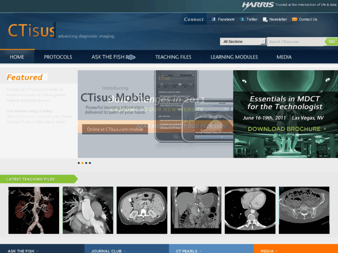Image resolution: width=338 pixels, height=253 pixels.
Task: Open the Facebook link
Action: click(x=226, y=19)
